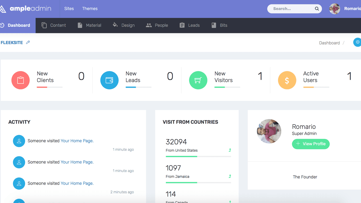Click the Dashboard breadcrumb link
The image size is (361, 203).
pyautogui.click(x=329, y=43)
